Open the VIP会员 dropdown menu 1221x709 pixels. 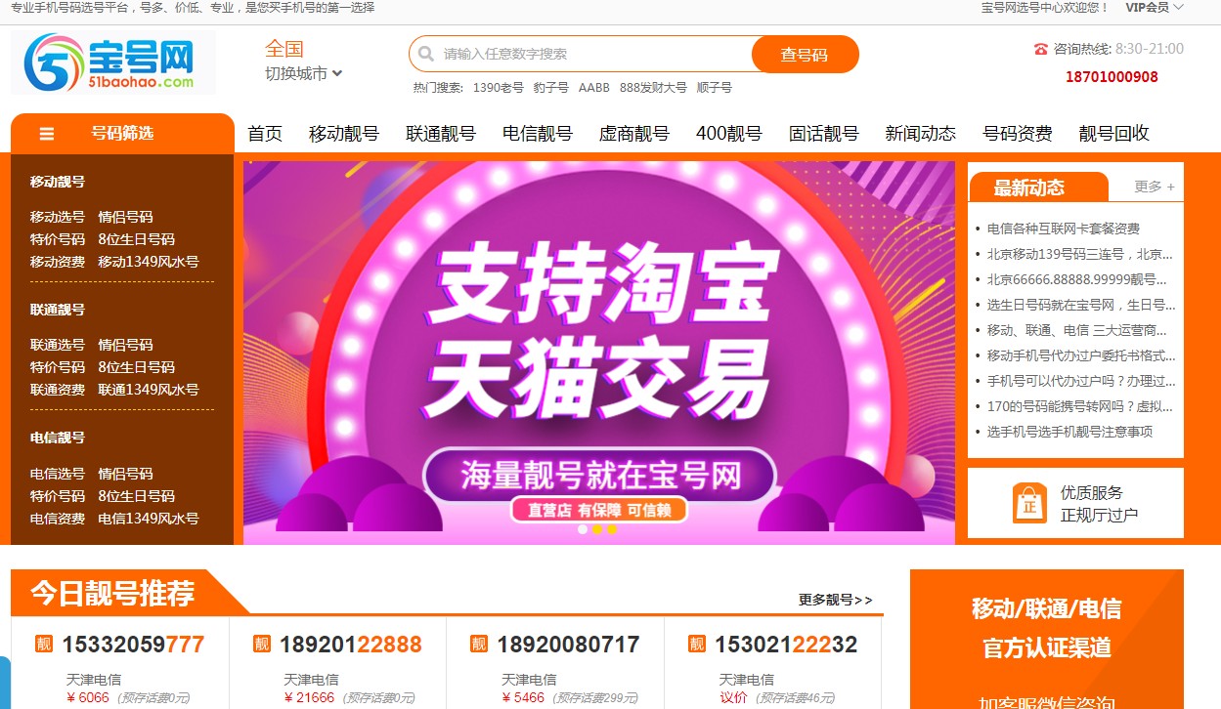[x=1155, y=8]
